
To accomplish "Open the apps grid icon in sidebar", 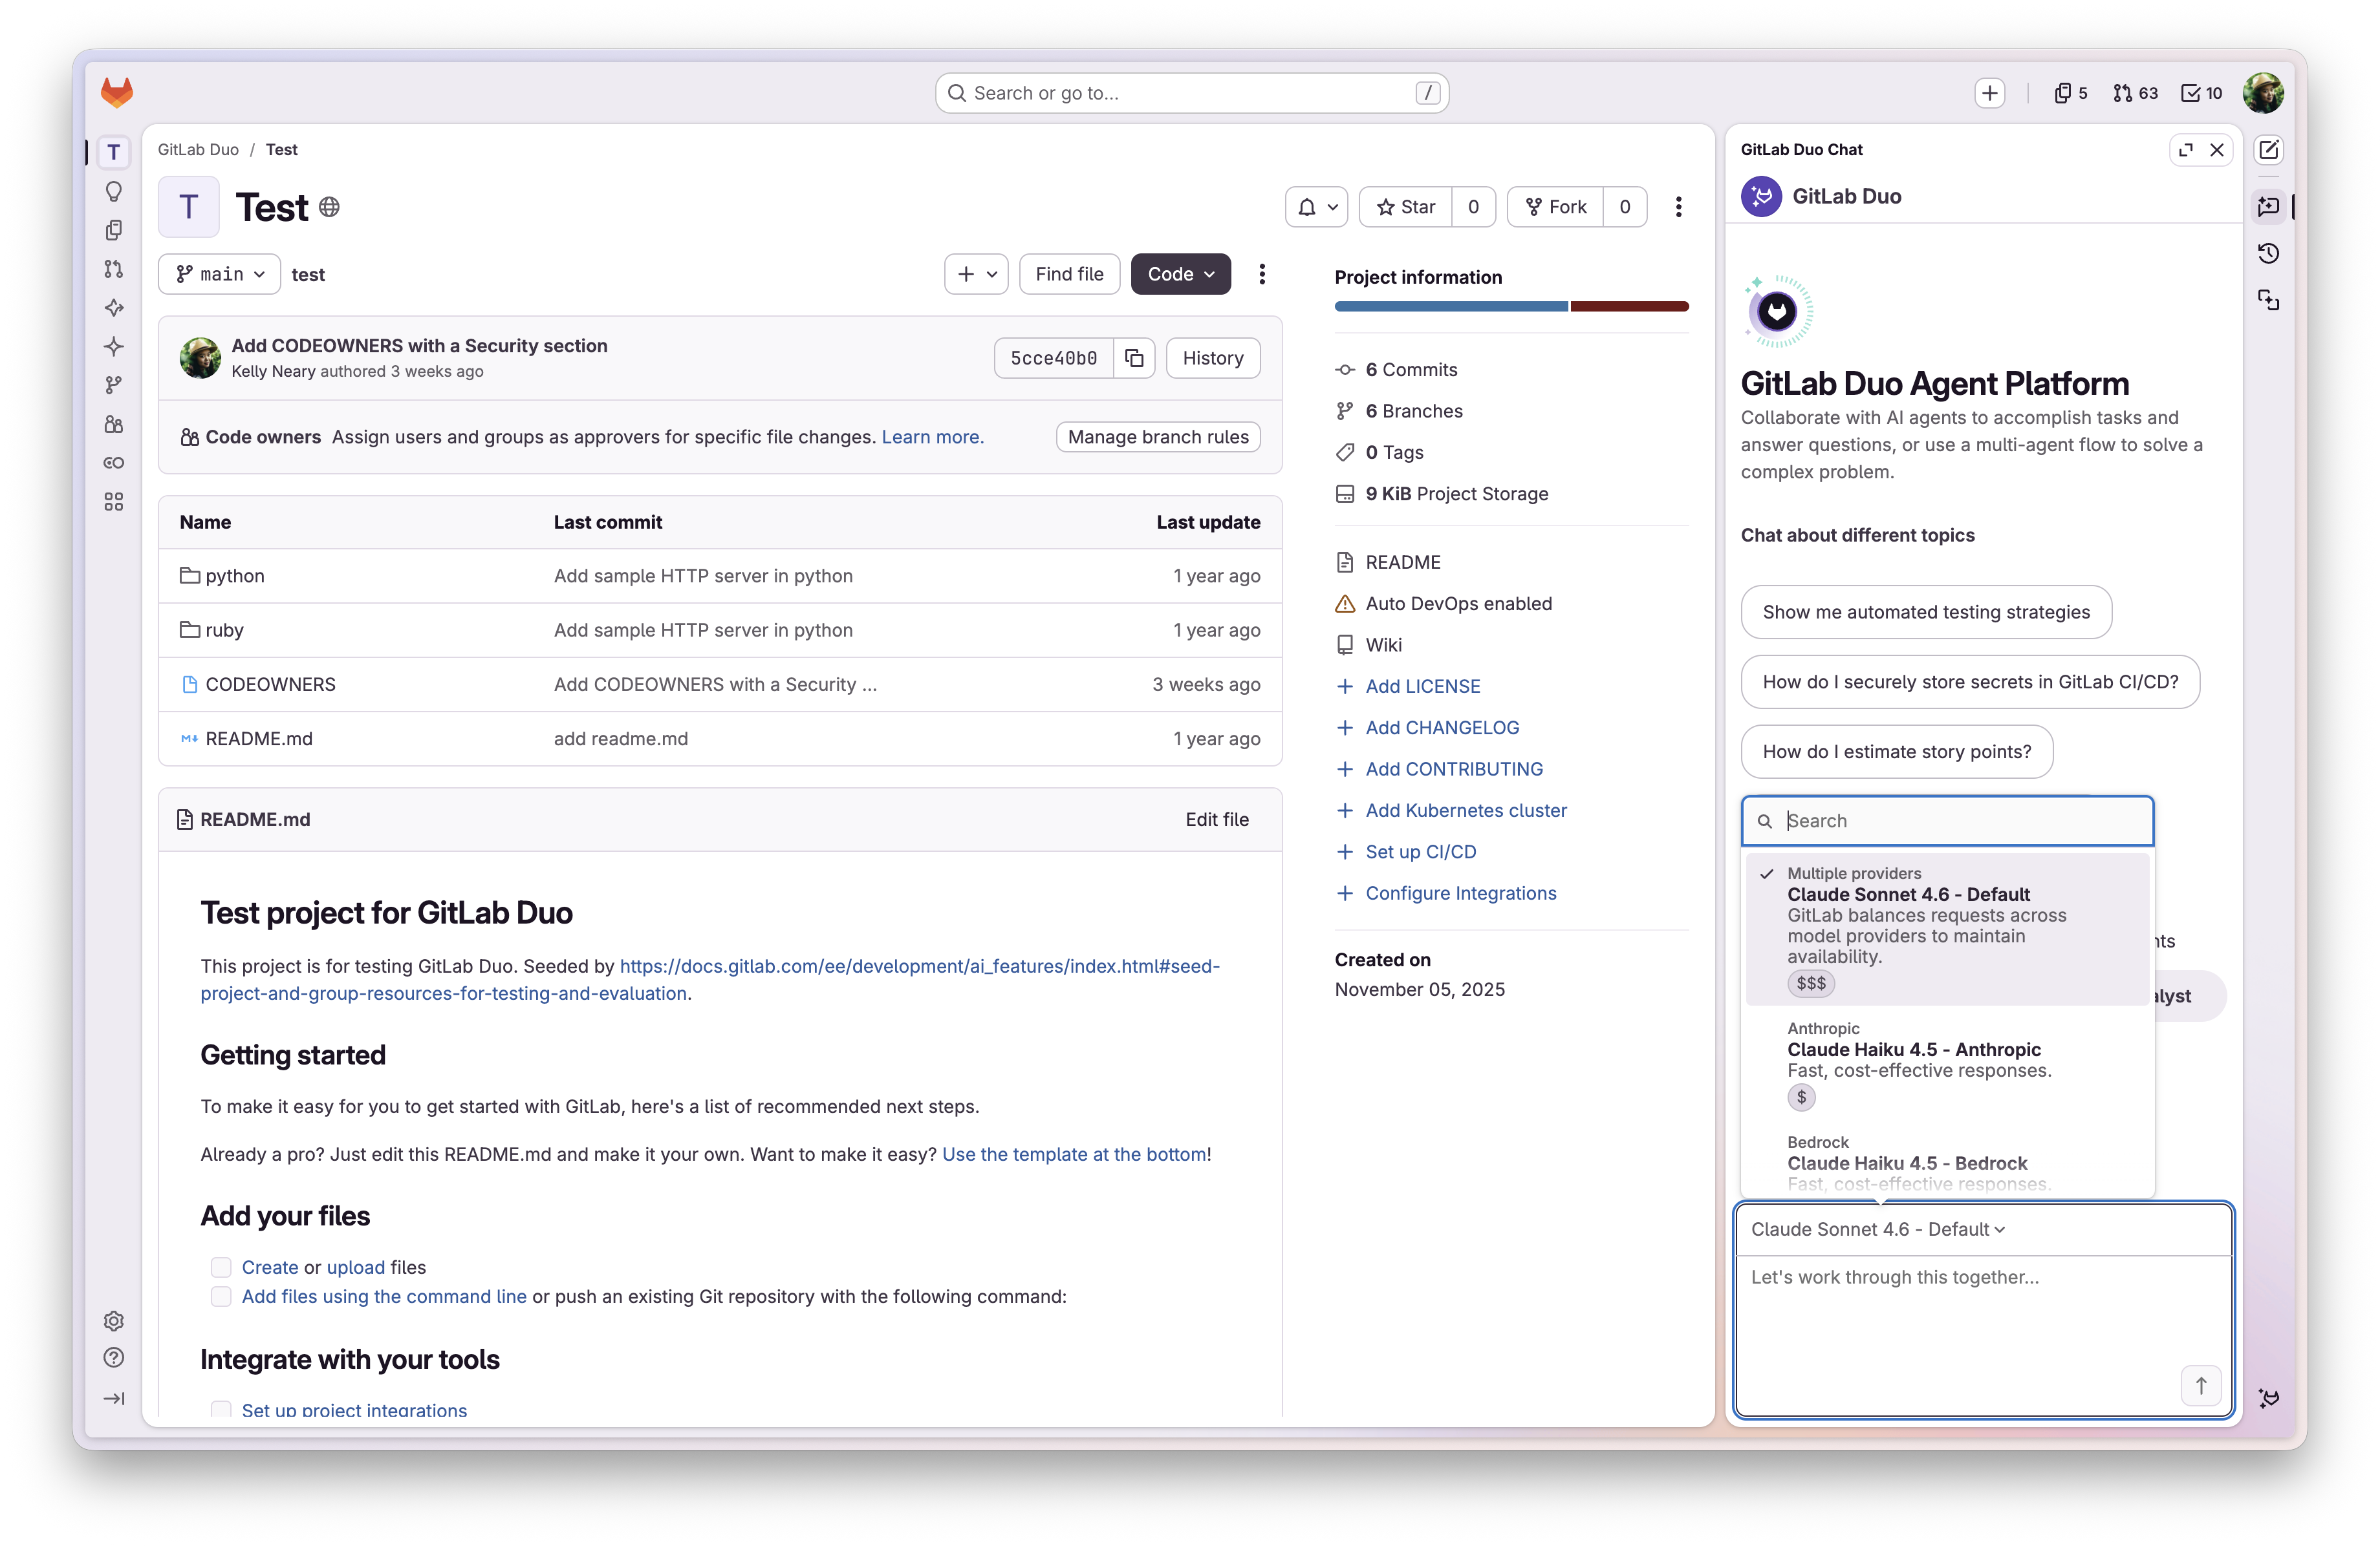I will coord(114,501).
